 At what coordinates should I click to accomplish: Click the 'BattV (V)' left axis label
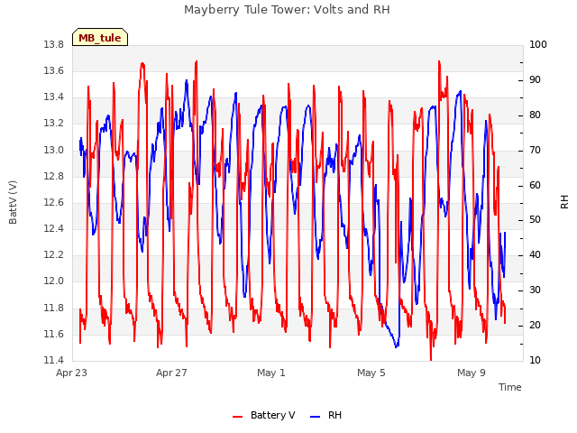coord(13,202)
